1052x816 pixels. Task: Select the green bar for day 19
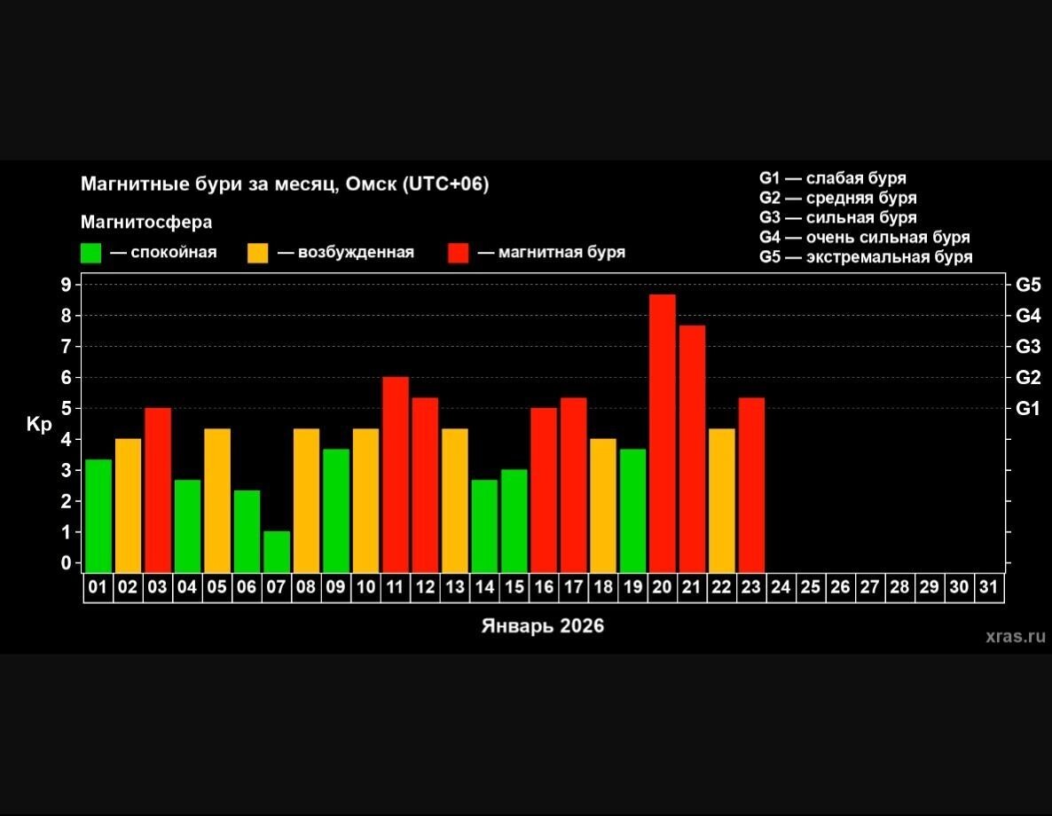[632, 511]
